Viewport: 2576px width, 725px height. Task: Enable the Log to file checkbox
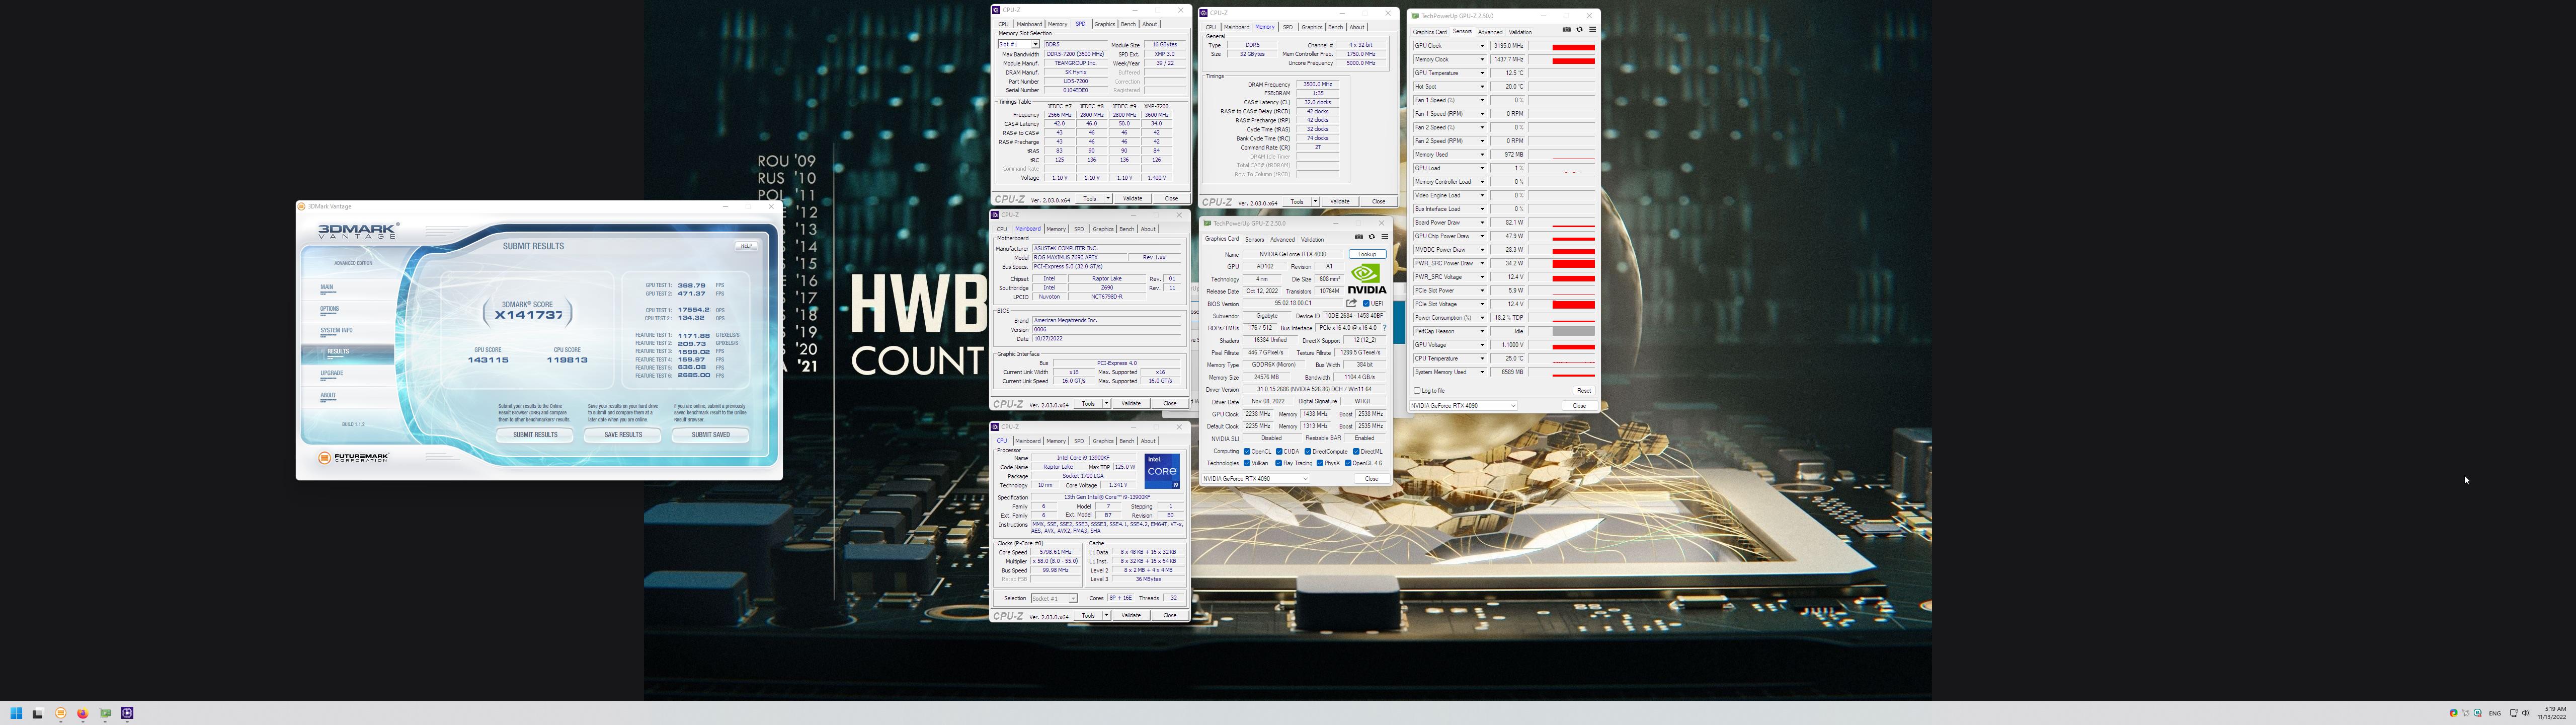[x=1417, y=391]
